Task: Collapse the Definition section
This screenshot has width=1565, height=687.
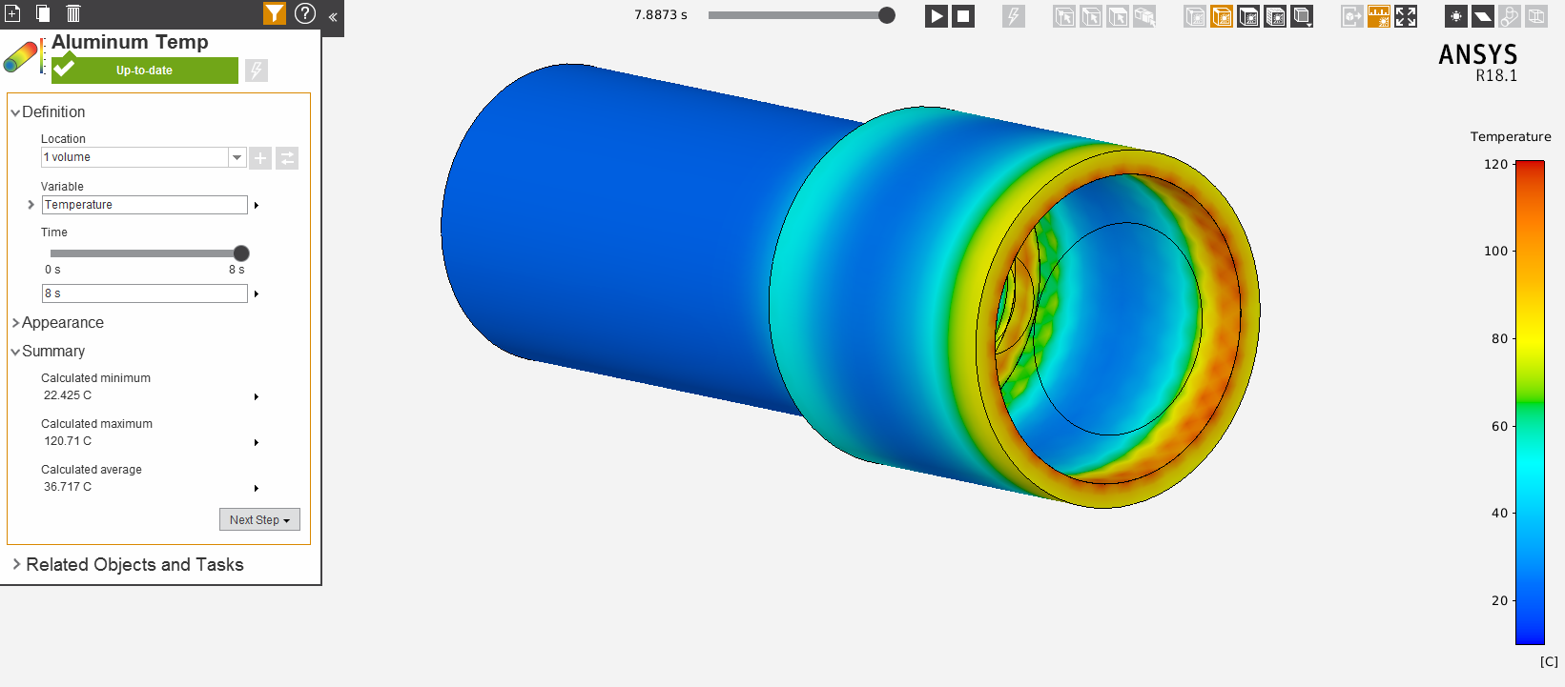Action: pyautogui.click(x=15, y=112)
